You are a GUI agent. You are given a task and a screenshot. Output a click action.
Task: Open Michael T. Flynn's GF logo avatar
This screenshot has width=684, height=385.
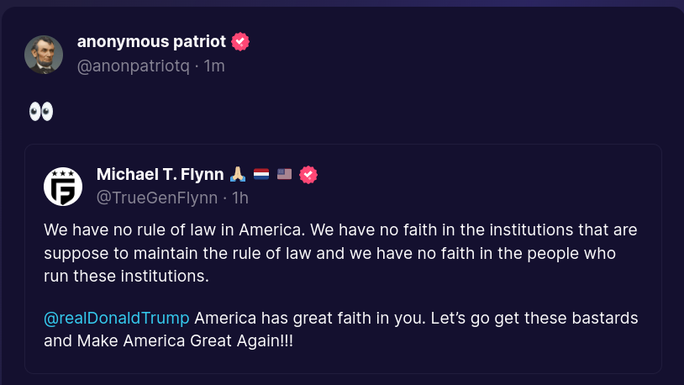click(x=63, y=187)
